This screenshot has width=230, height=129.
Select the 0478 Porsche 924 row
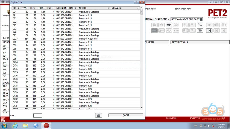coord(76,86)
